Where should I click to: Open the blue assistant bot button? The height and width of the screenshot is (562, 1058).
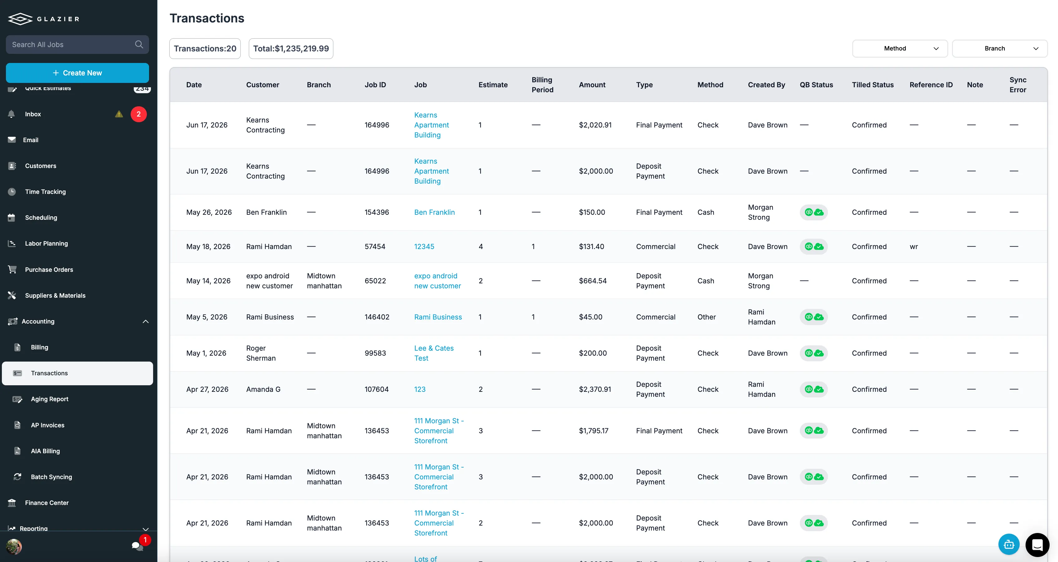coord(1009,544)
